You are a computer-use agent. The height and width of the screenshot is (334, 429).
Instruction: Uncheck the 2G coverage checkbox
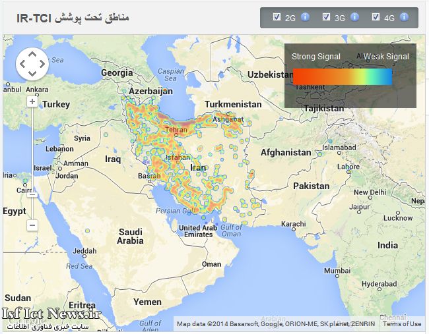[x=277, y=17]
